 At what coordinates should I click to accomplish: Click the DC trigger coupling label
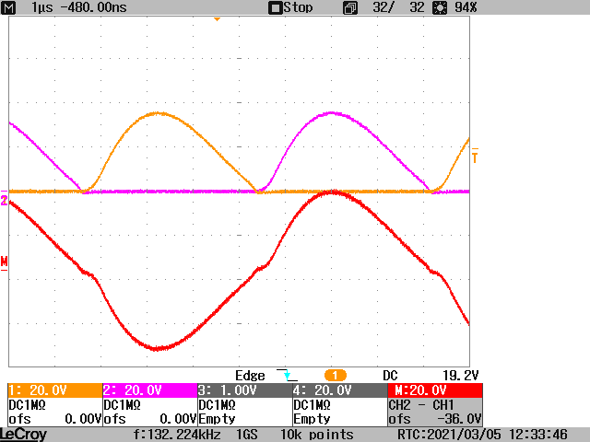[390, 376]
